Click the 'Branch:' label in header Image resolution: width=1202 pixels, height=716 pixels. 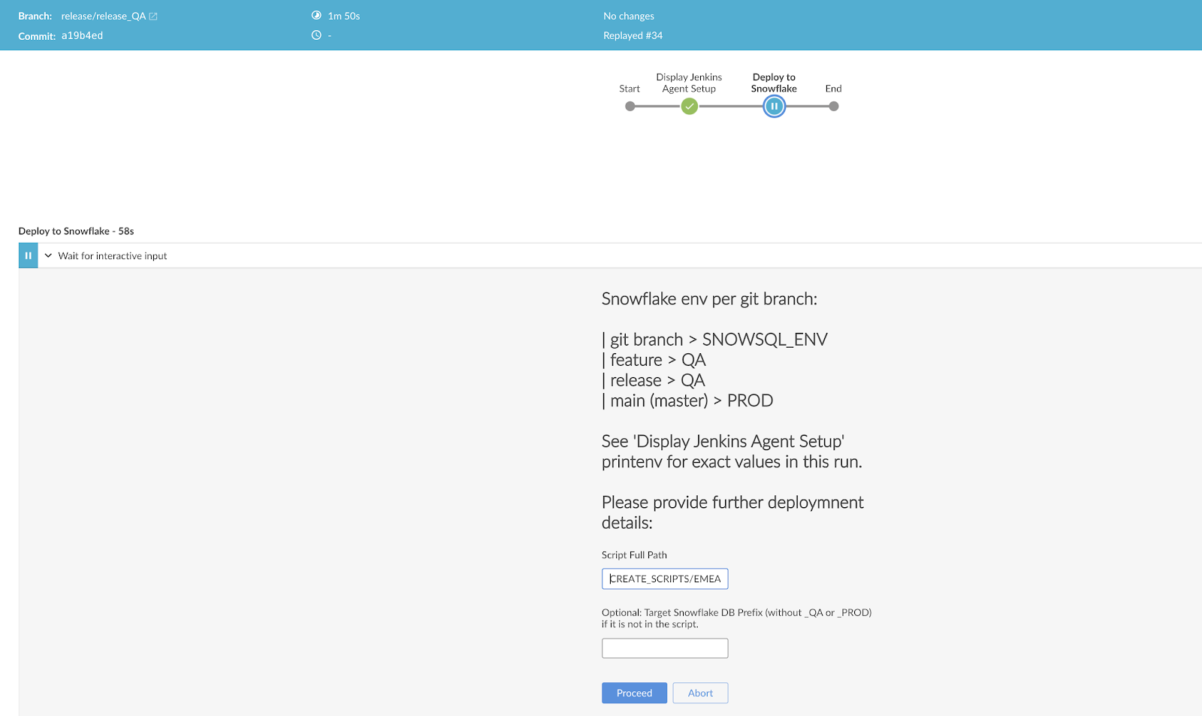tap(35, 17)
